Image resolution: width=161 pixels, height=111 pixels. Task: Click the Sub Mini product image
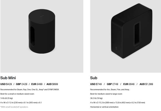(42, 36)
